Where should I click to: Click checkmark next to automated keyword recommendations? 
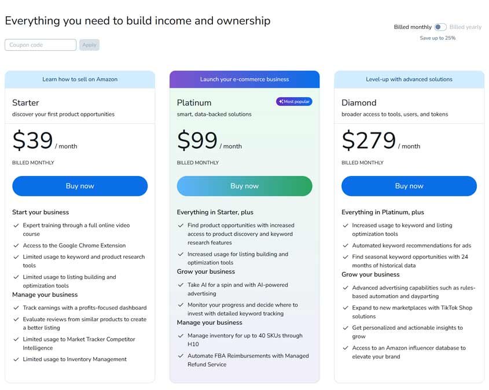345,246
